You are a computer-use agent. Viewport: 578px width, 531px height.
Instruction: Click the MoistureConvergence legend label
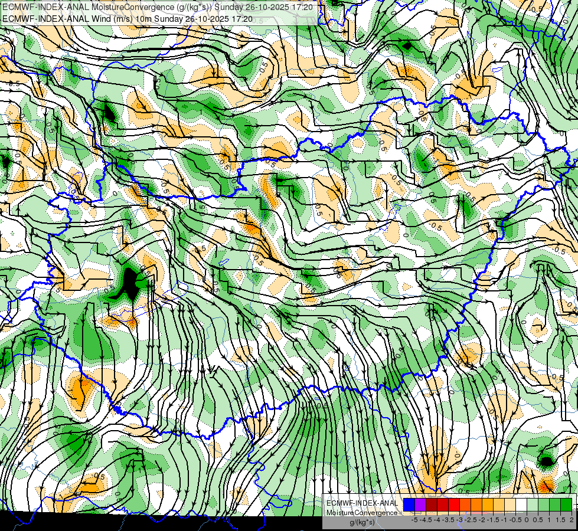[x=362, y=513]
